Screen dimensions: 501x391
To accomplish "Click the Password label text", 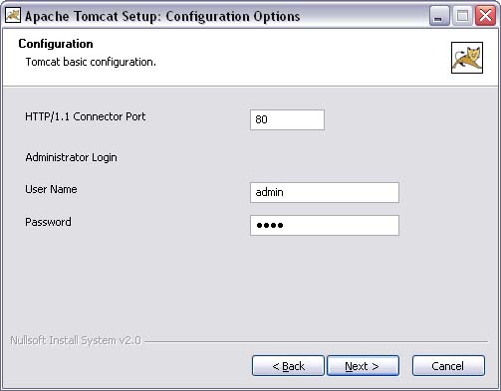I will pyautogui.click(x=48, y=222).
